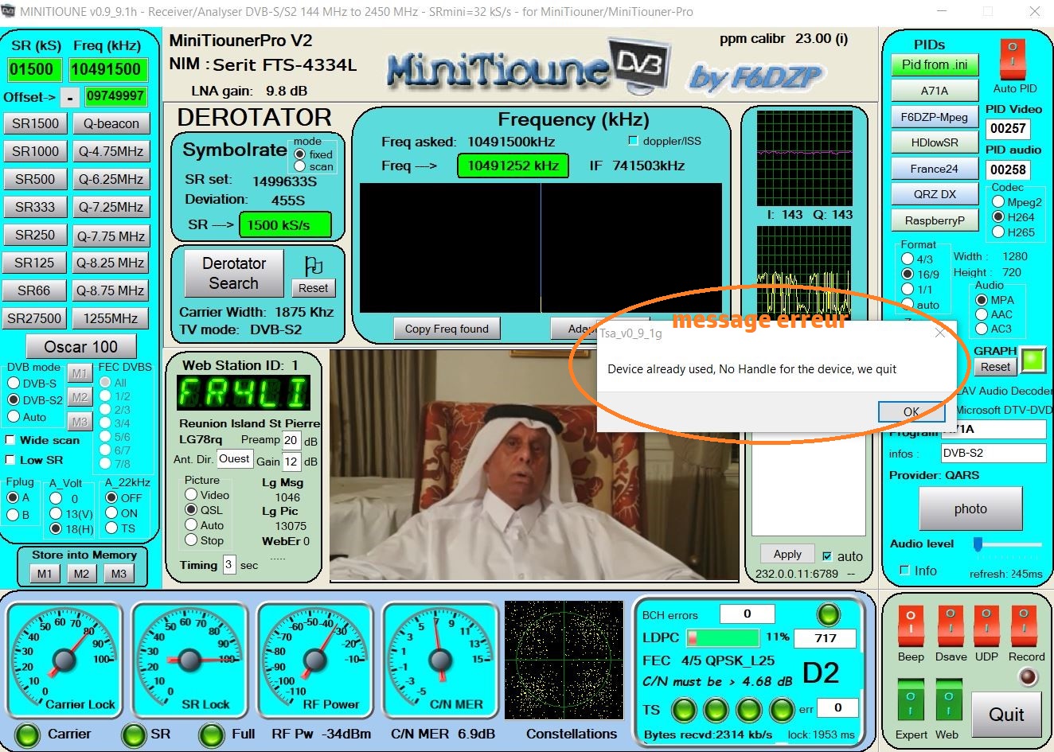Click the record indicator lamp under Record
The width and height of the screenshot is (1054, 752).
point(1029,677)
